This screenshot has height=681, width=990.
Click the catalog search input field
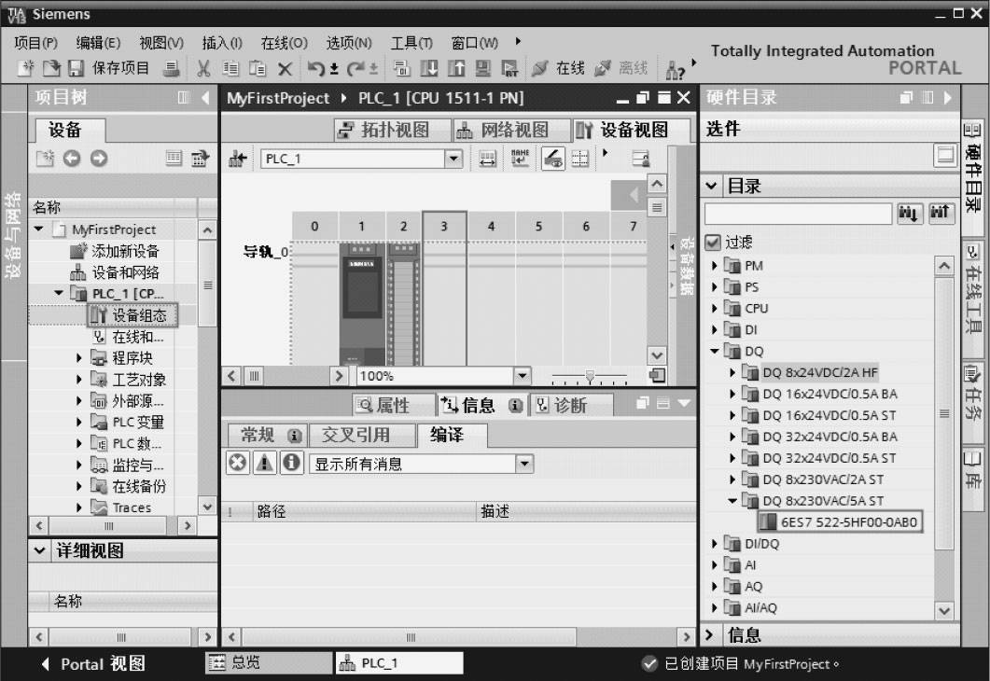(798, 214)
